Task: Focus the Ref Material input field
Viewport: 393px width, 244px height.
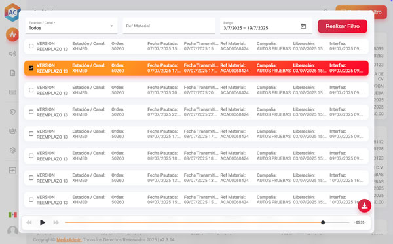Action: [x=169, y=26]
